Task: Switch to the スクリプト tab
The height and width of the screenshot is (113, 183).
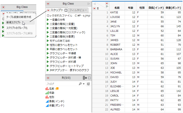Action: coord(57,10)
